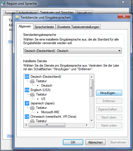Click the list scroll up arrow

[92, 77]
